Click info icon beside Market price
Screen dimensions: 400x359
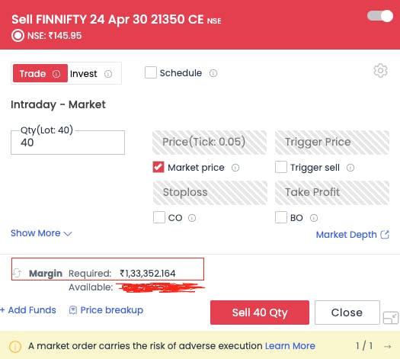(x=235, y=168)
